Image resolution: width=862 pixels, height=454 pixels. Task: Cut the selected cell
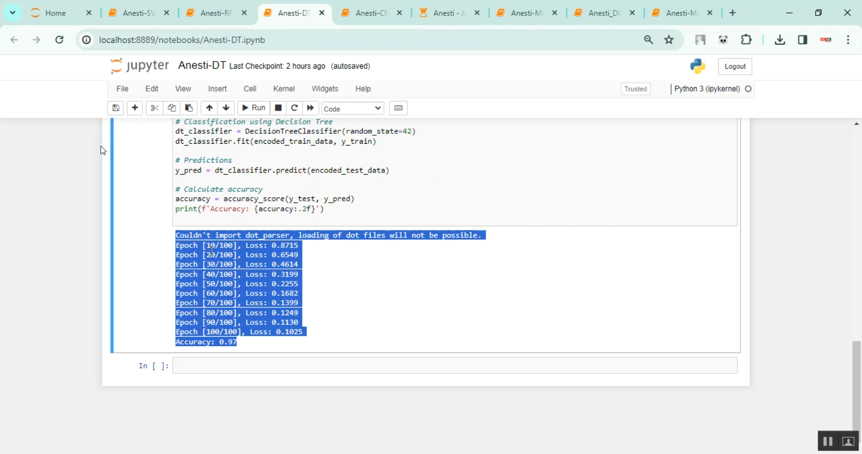point(154,108)
